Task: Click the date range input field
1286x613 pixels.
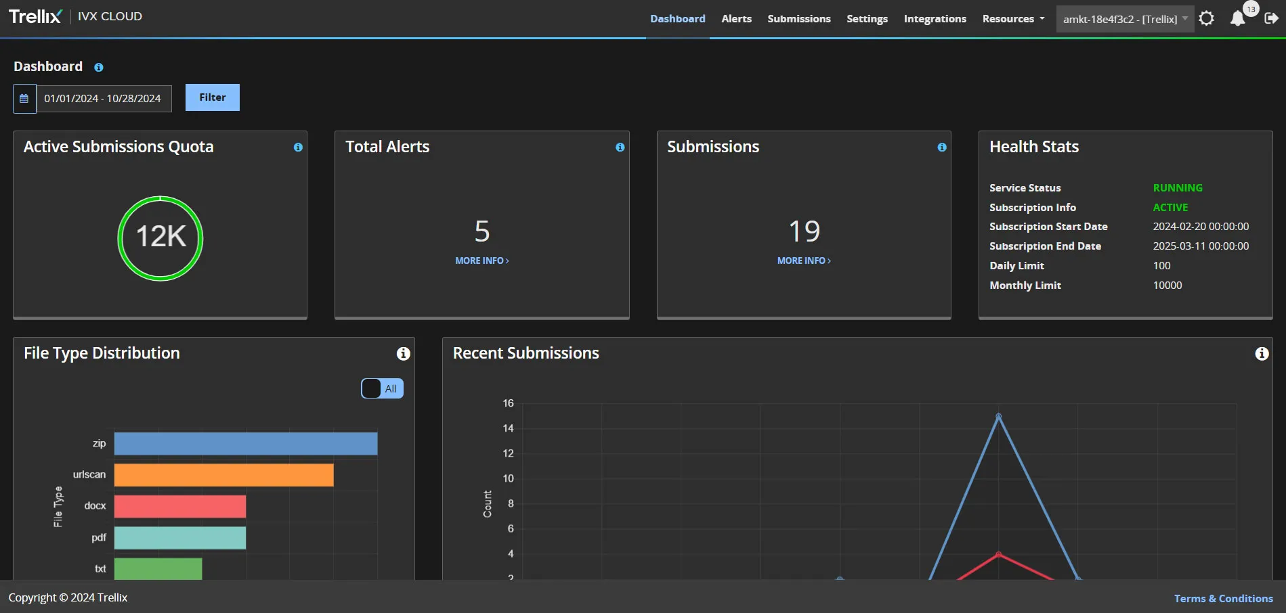Action: coord(103,99)
